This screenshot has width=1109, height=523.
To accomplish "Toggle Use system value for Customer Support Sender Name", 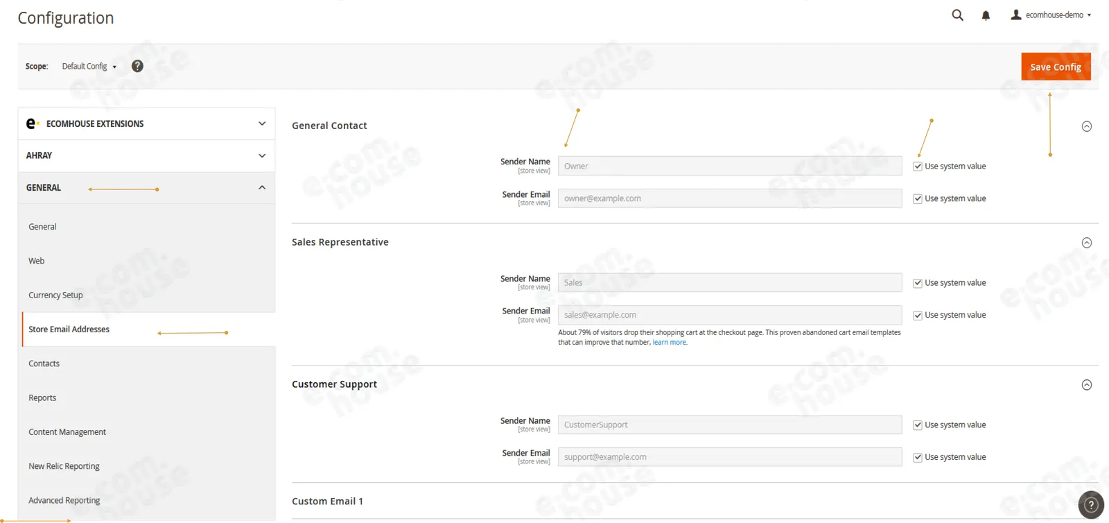I will (x=918, y=425).
